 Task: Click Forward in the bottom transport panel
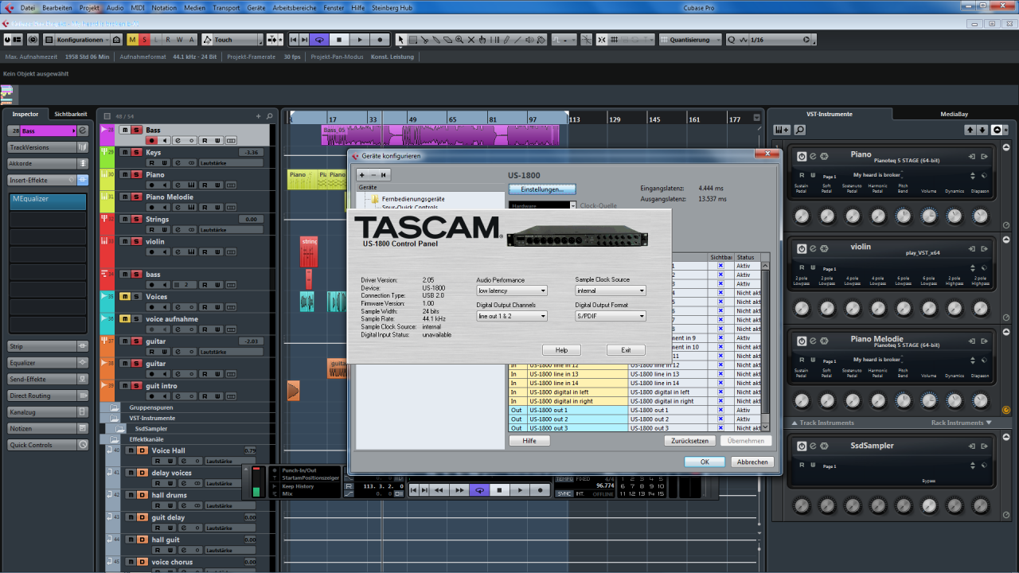click(x=459, y=490)
